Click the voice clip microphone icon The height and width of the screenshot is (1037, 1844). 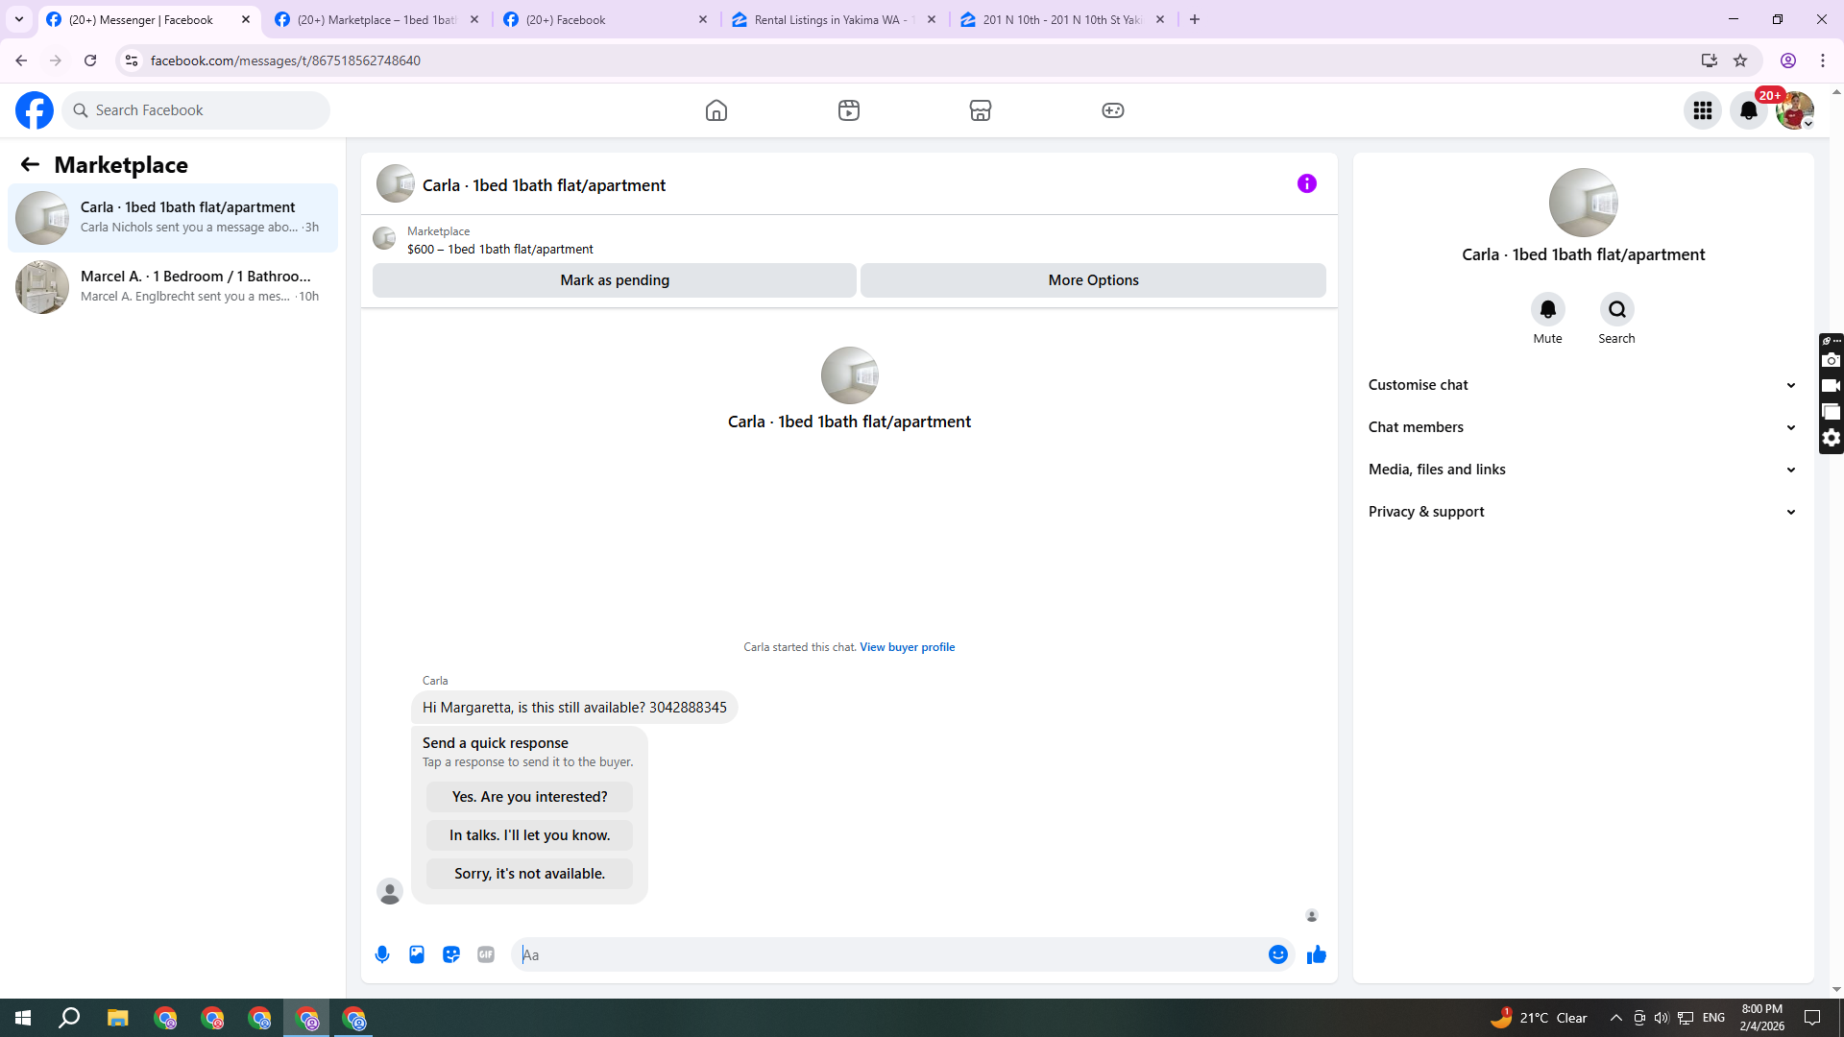click(x=382, y=954)
